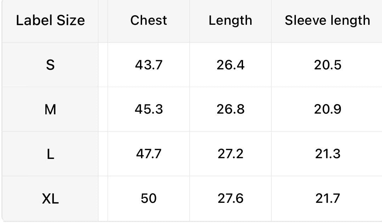Click length value 26.4 in S row

pos(230,65)
